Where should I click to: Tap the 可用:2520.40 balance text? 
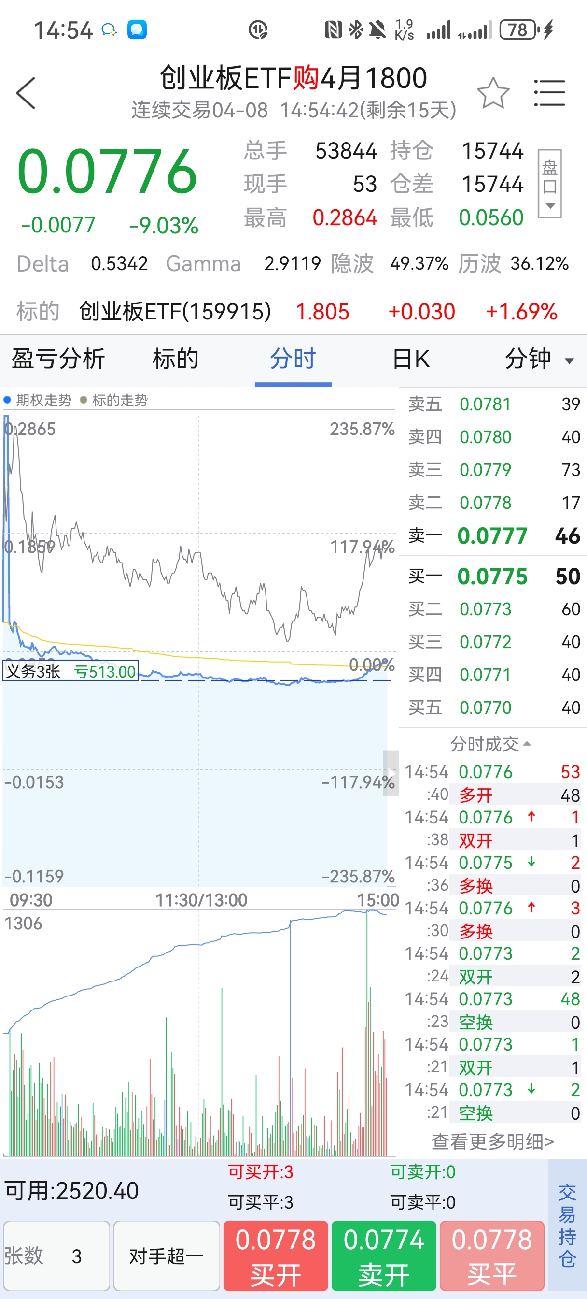71,1191
